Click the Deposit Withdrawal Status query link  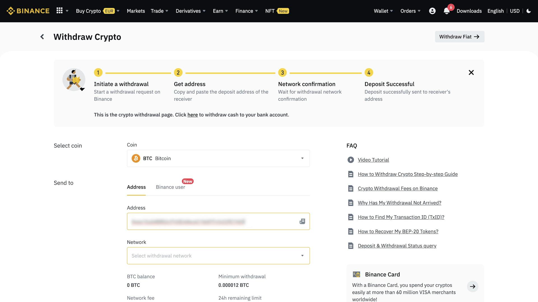[397, 246]
